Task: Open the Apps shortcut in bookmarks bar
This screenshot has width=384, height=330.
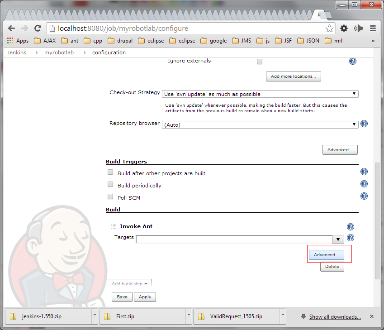Action: (x=18, y=41)
